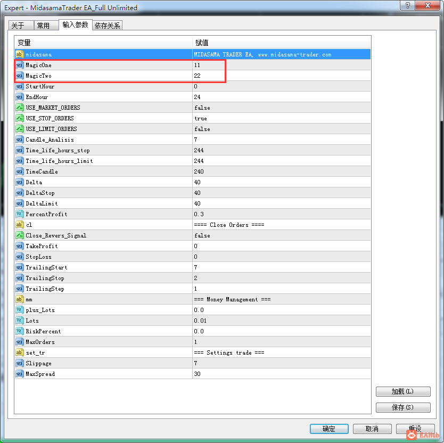Click the integer icon beside MagicTwo

tap(19, 76)
